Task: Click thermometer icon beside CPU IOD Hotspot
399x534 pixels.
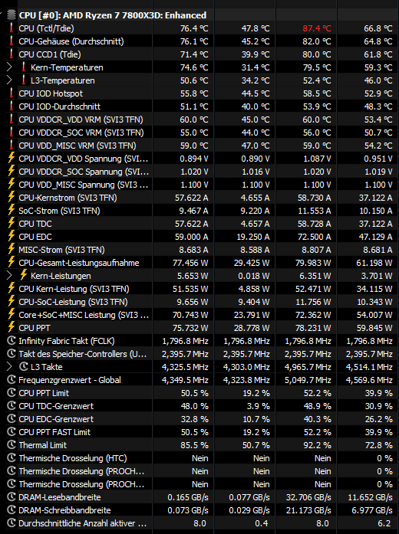Action: pos(12,93)
